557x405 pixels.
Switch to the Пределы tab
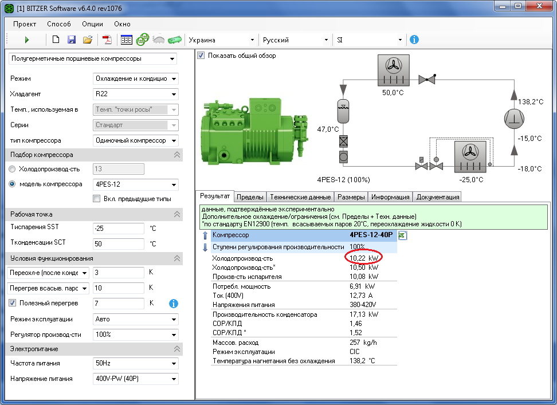point(250,197)
